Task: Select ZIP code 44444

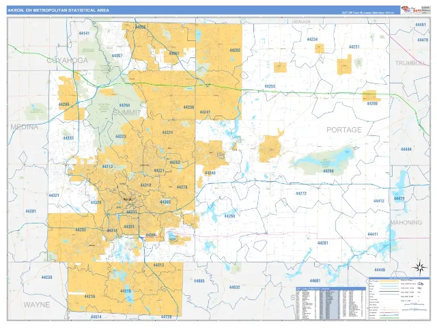Action: tap(406, 150)
